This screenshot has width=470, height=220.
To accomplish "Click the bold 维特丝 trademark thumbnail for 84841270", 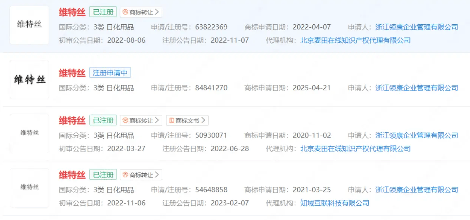I will point(30,80).
